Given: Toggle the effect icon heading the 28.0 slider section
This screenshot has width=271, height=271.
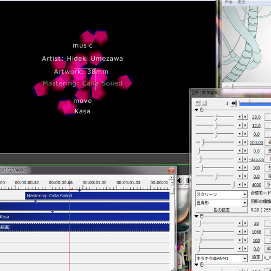Looking at the screenshot, I should coord(202,109).
